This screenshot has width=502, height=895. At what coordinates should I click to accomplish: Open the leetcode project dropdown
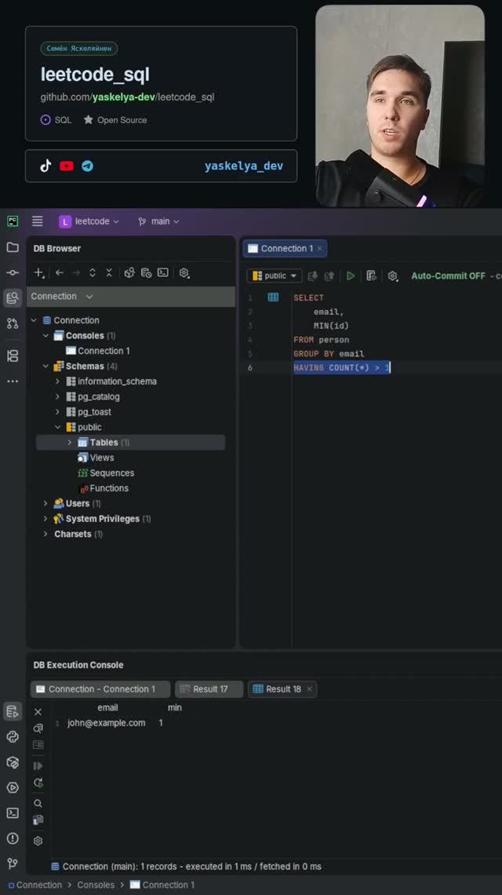(89, 221)
